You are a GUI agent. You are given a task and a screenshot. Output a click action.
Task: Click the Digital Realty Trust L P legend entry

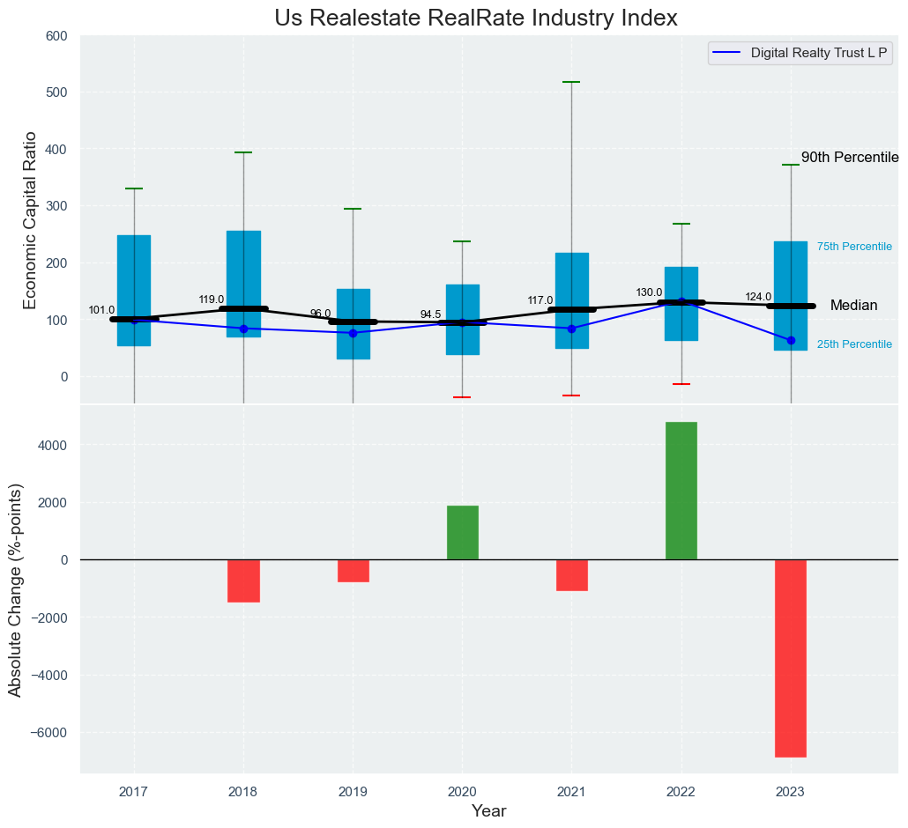point(819,53)
